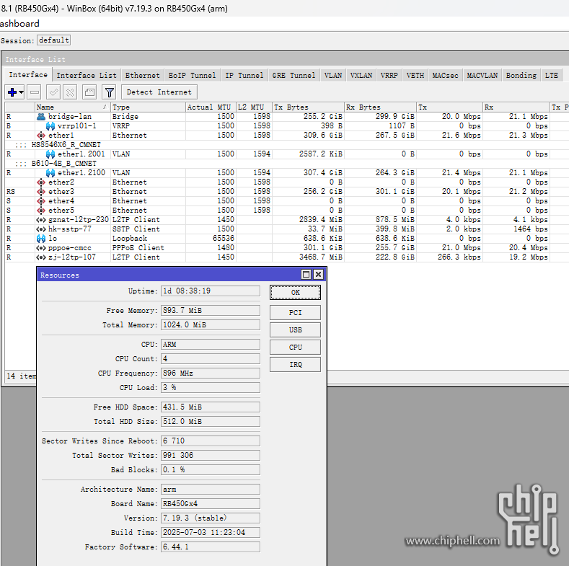
Task: Click the lo loopback icon
Action: tap(41, 239)
